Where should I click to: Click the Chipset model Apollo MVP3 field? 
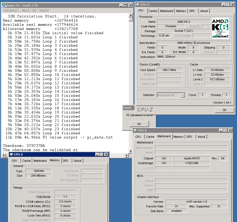(192, 158)
